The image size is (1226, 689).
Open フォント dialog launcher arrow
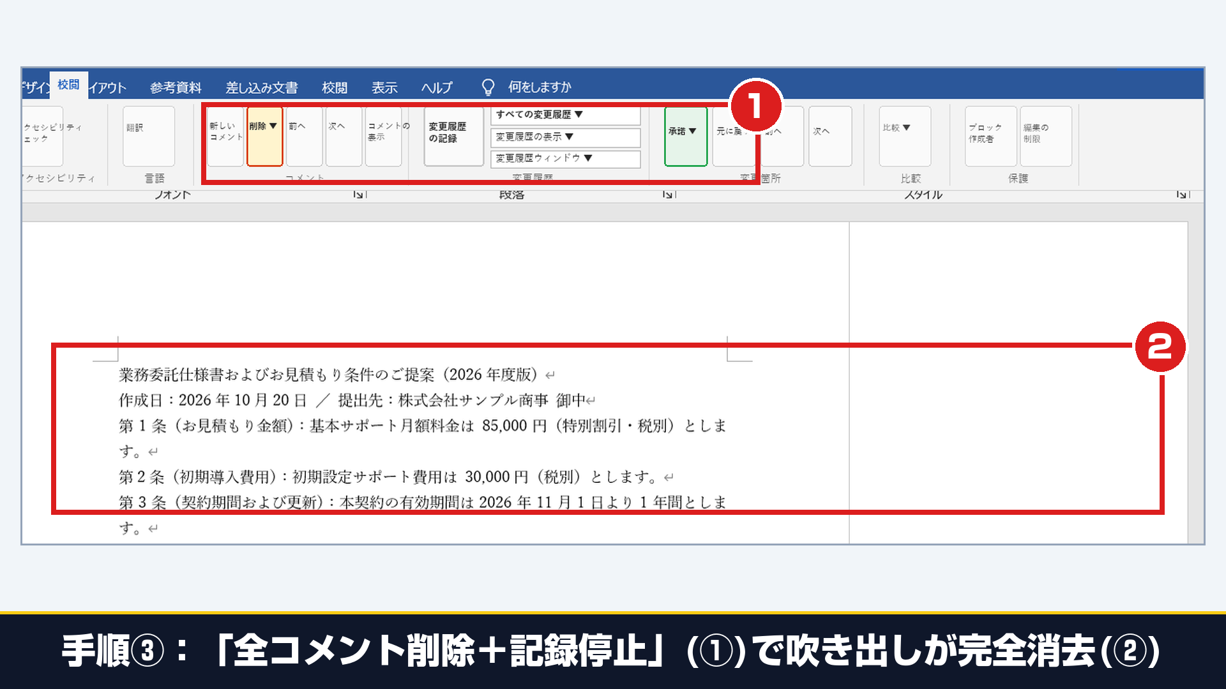[x=359, y=195]
